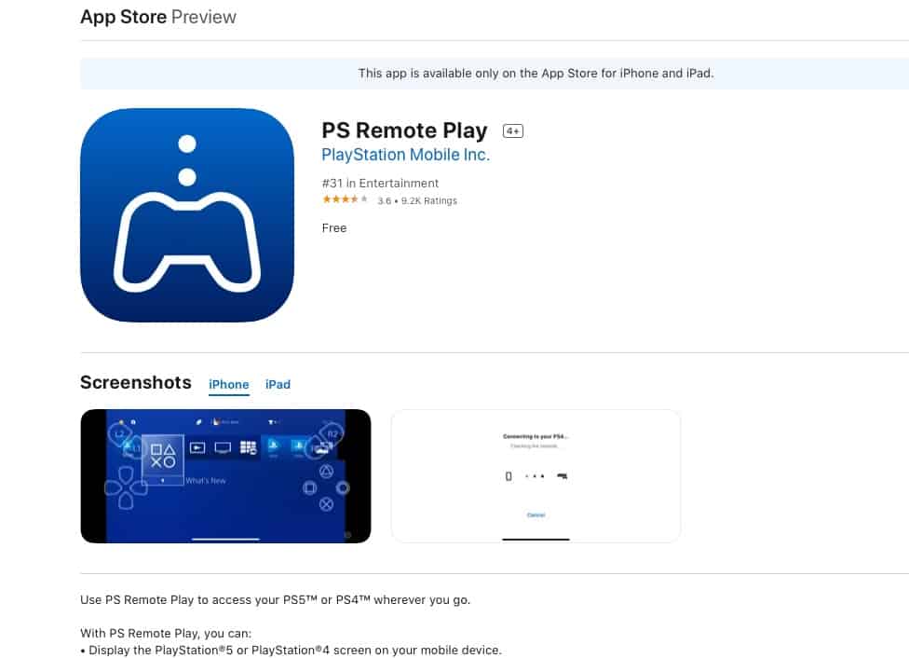Image resolution: width=909 pixels, height=658 pixels.
Task: Click the availability notice banner
Action: click(x=495, y=73)
